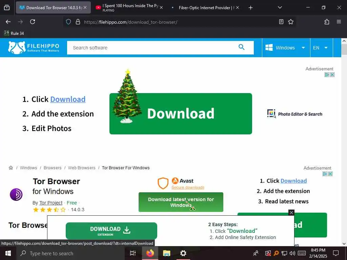347x260 pixels.
Task: Open AdChoices icon on top ad
Action: [x=327, y=75]
